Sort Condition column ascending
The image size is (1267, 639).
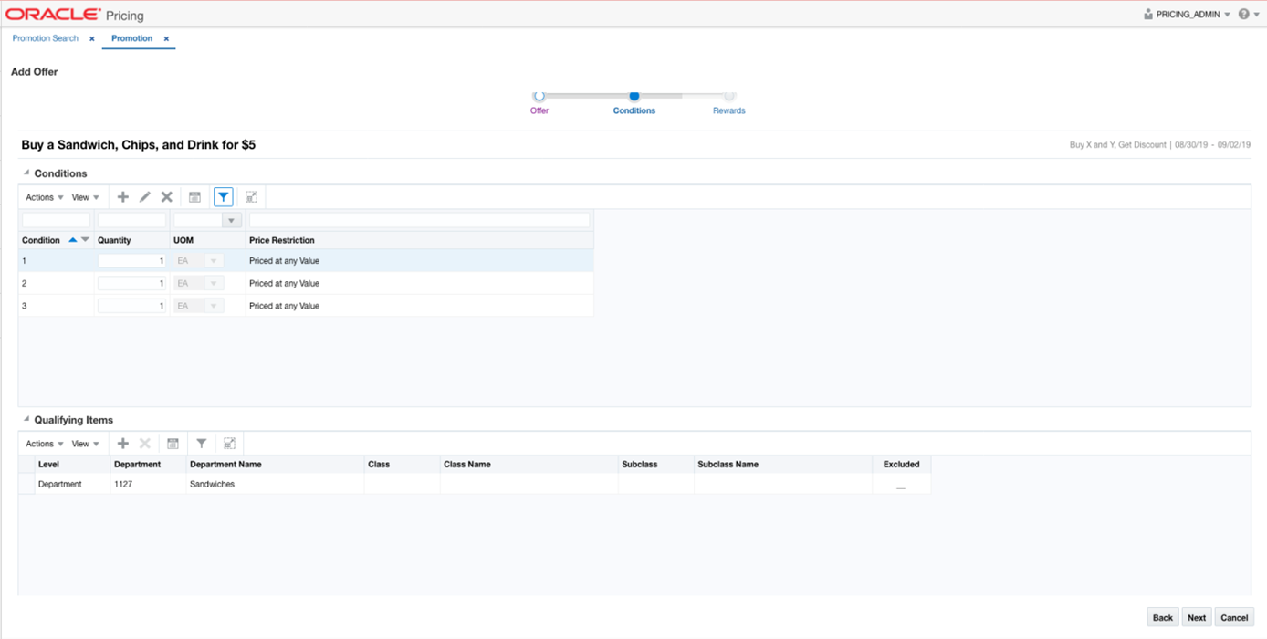pos(73,240)
